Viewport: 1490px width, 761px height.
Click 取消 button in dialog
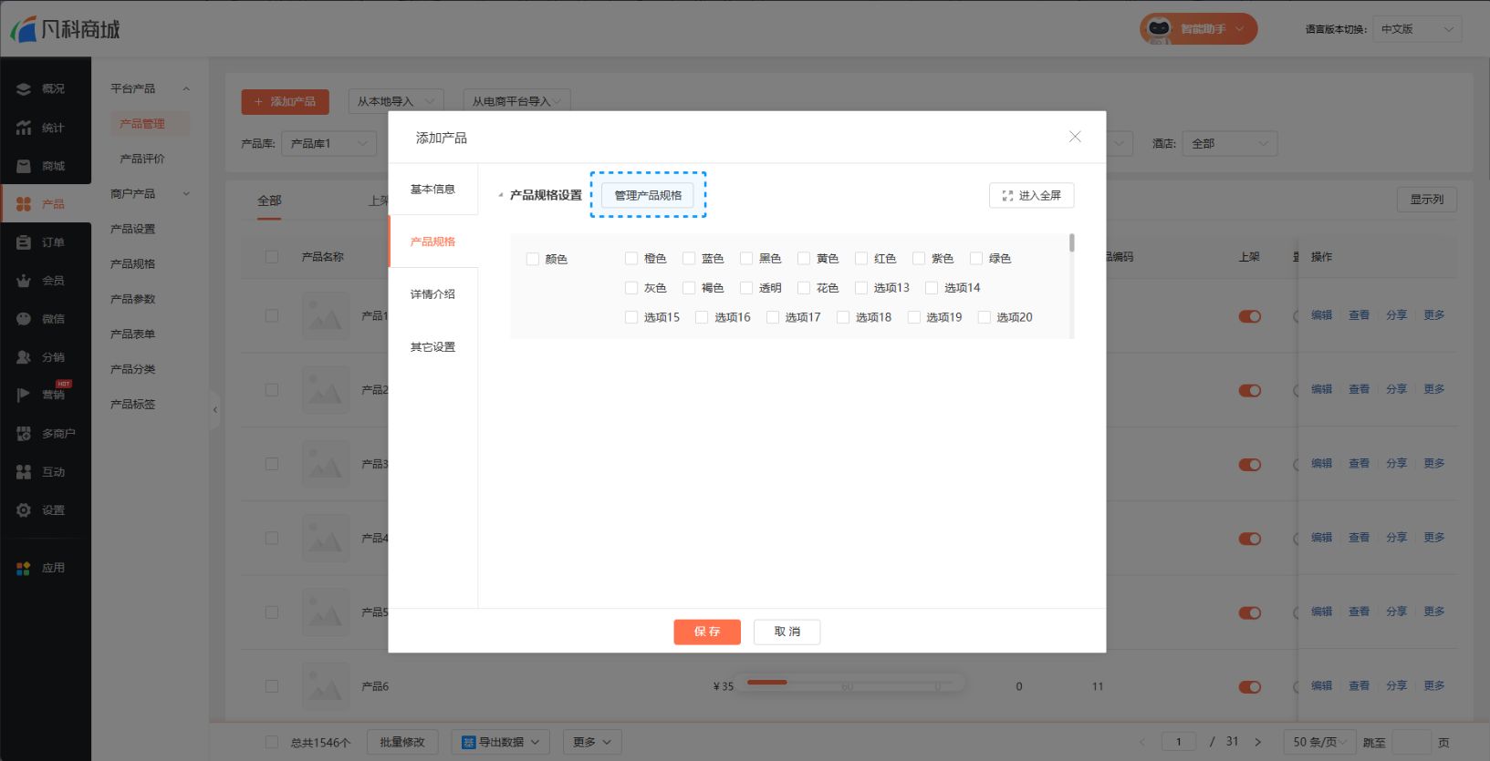coord(787,632)
